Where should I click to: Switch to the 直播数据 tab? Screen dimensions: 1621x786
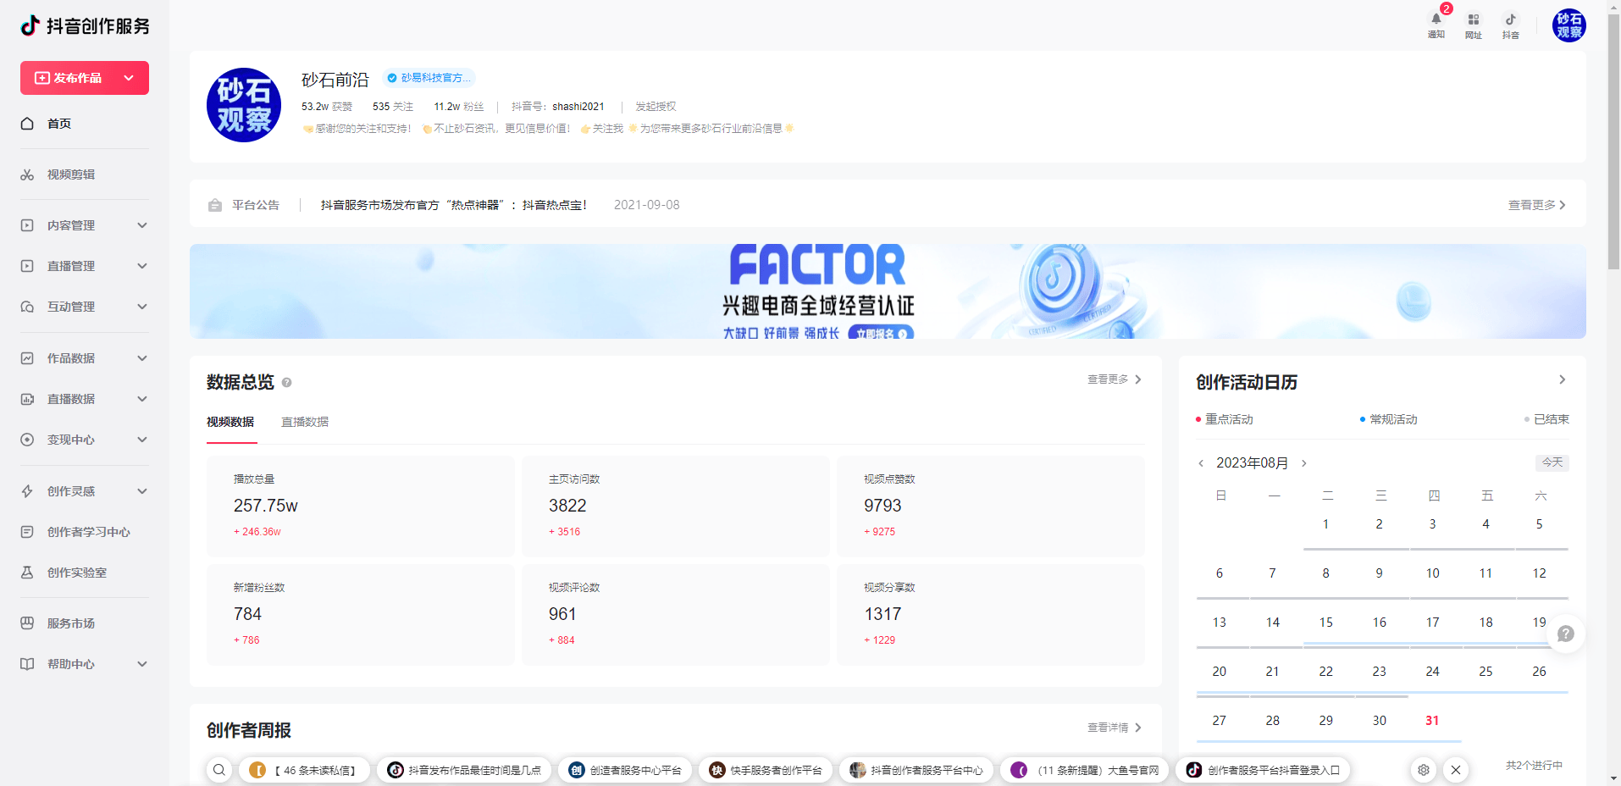pos(305,422)
